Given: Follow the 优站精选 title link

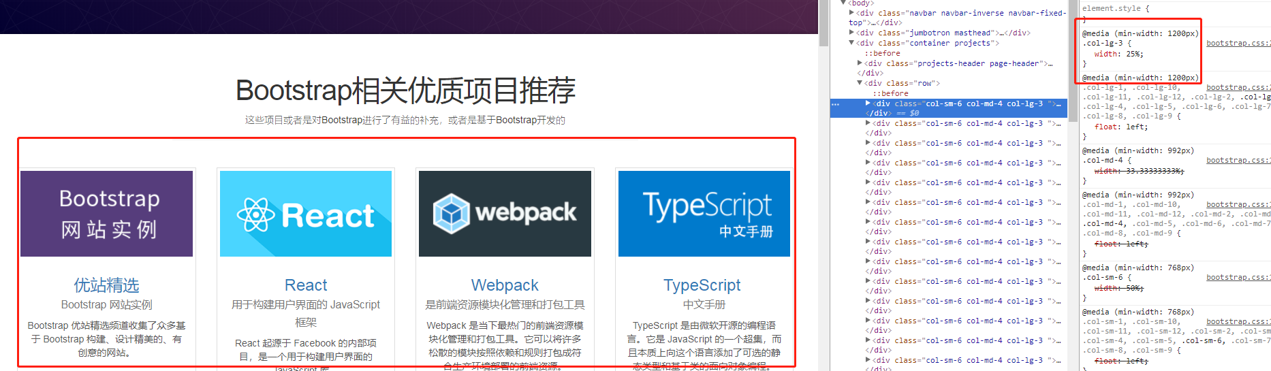Looking at the screenshot, I should [107, 285].
